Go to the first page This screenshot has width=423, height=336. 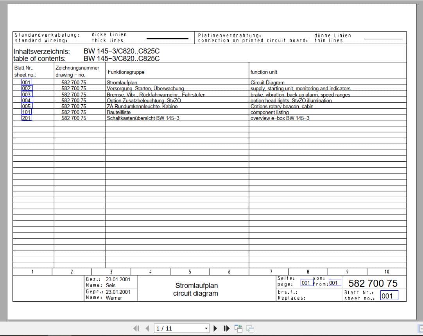pos(136,328)
